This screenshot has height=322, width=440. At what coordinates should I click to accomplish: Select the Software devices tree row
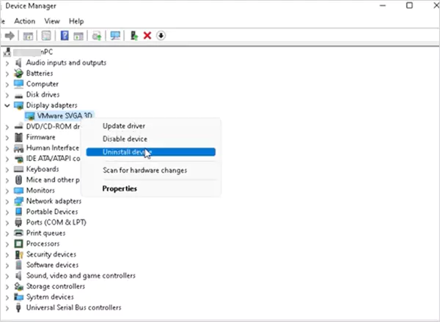[53, 265]
